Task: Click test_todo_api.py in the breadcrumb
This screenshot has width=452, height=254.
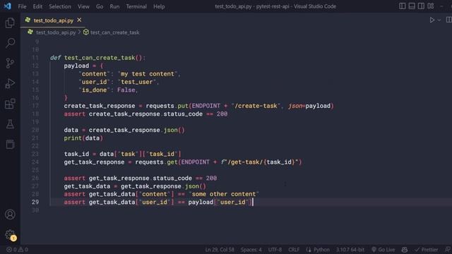Action: coord(56,32)
